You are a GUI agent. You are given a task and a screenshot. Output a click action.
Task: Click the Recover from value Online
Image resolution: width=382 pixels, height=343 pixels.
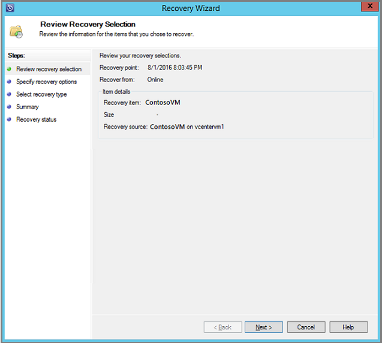pos(155,80)
